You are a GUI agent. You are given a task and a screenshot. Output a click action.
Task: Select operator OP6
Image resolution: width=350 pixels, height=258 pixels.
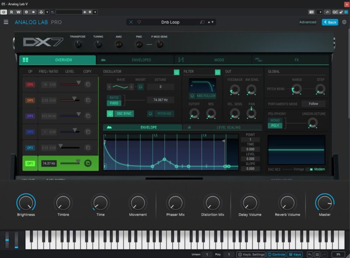30,84
